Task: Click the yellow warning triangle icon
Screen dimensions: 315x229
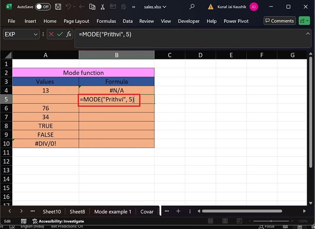Action: click(210, 7)
